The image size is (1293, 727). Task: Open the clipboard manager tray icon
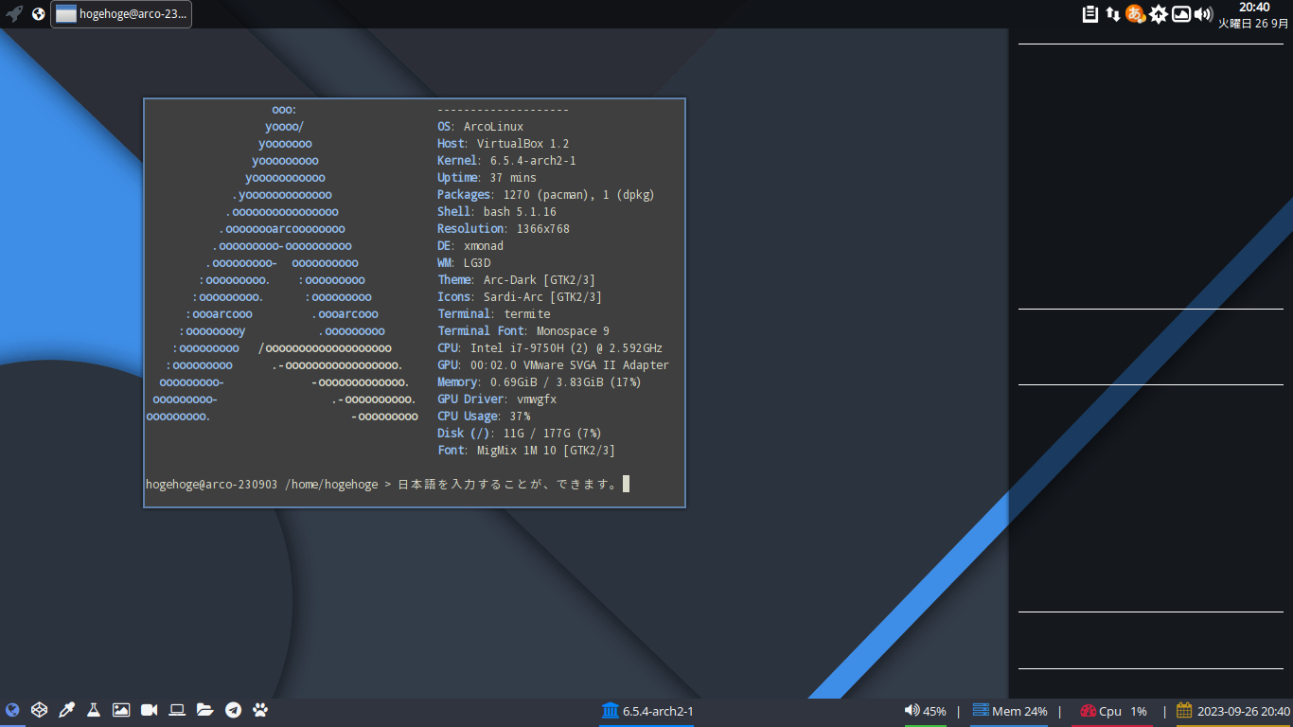(1090, 14)
